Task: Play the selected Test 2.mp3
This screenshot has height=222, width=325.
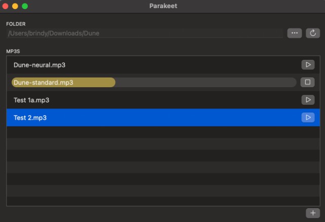Action: [307, 118]
